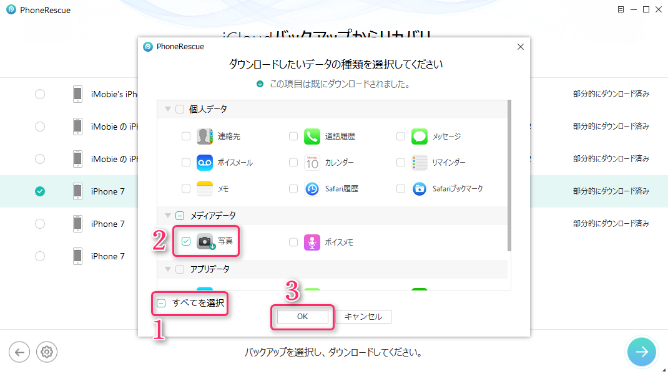
Task: Select the last backup radio button, bottom iPhone 7
Action: (x=40, y=256)
